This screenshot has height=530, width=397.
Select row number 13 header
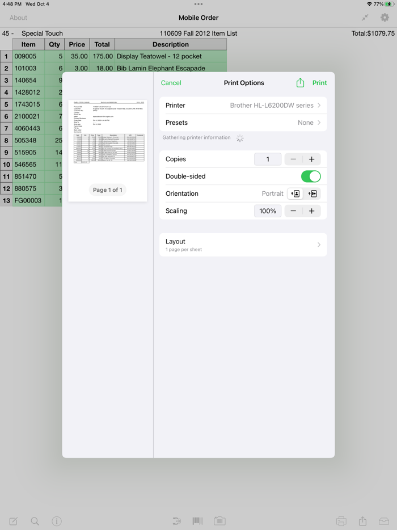(6, 200)
